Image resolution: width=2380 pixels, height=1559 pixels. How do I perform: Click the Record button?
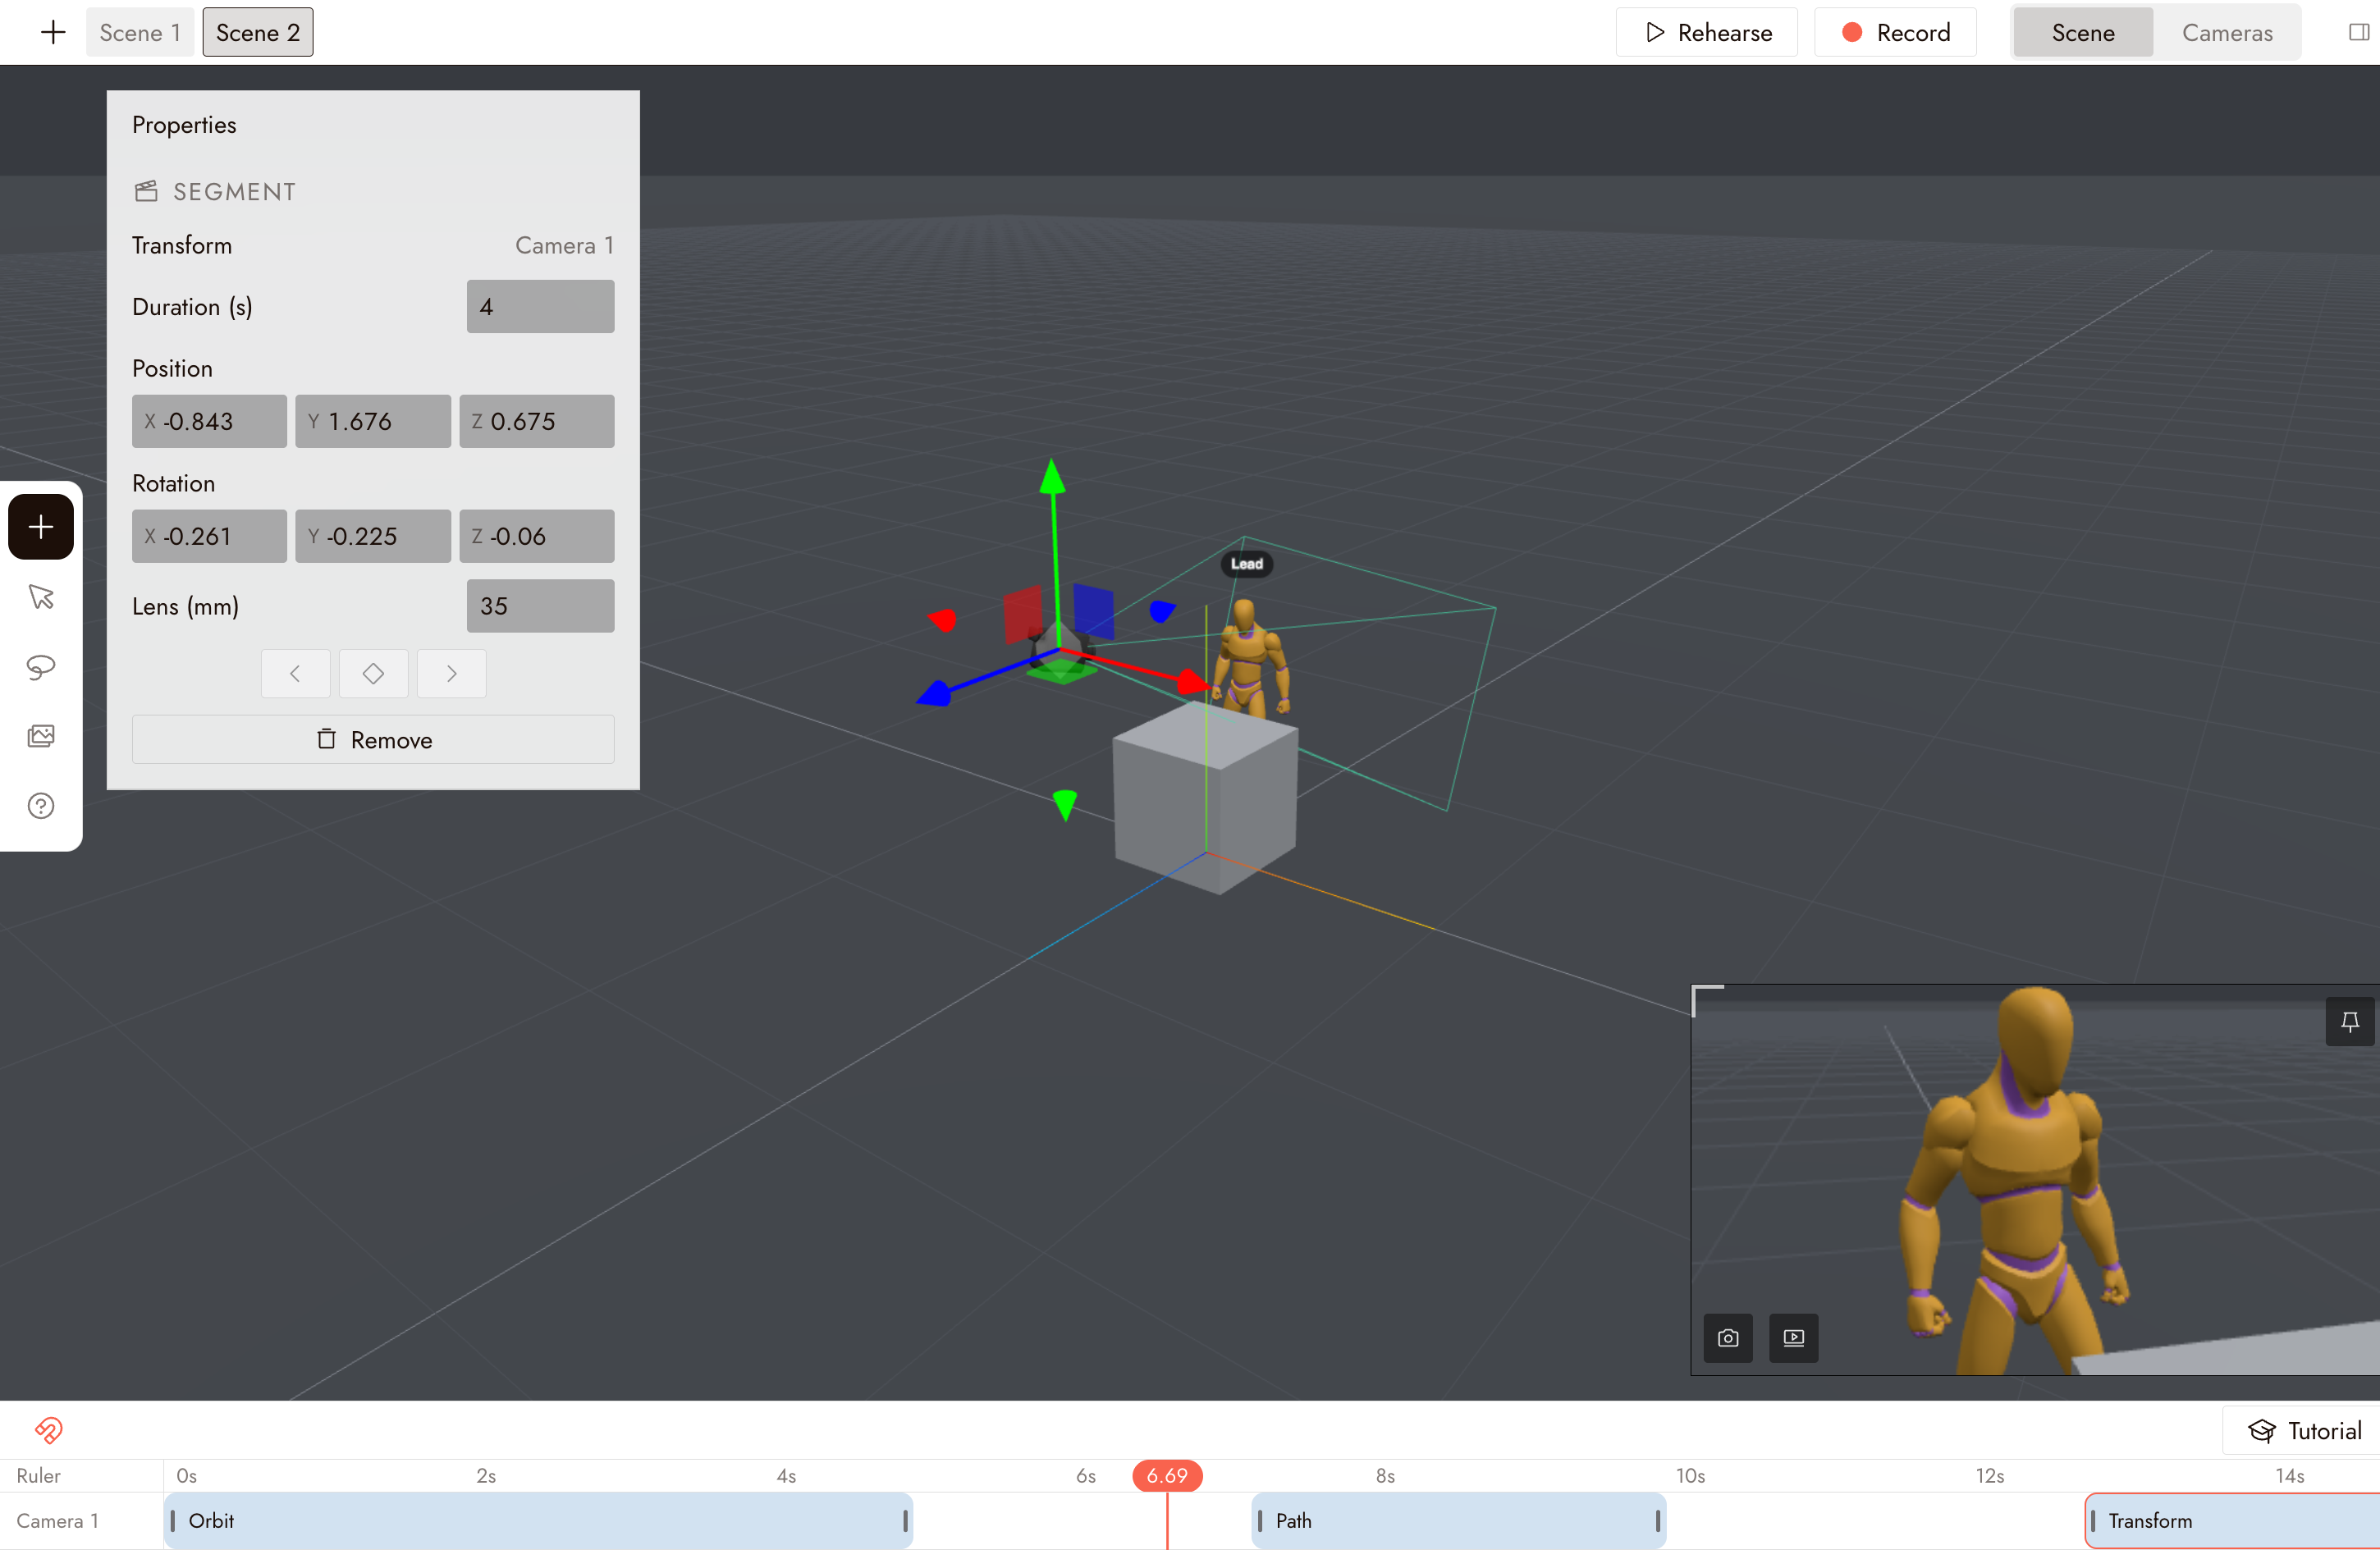1895,32
